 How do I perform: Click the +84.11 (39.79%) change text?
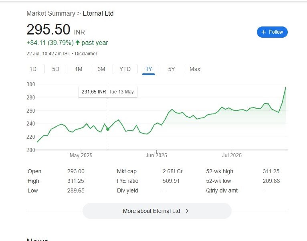[50, 43]
